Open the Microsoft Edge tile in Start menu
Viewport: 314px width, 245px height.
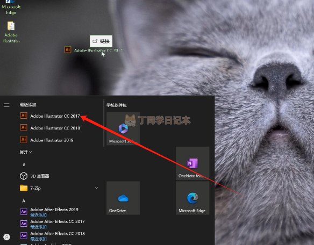pyautogui.click(x=192, y=198)
